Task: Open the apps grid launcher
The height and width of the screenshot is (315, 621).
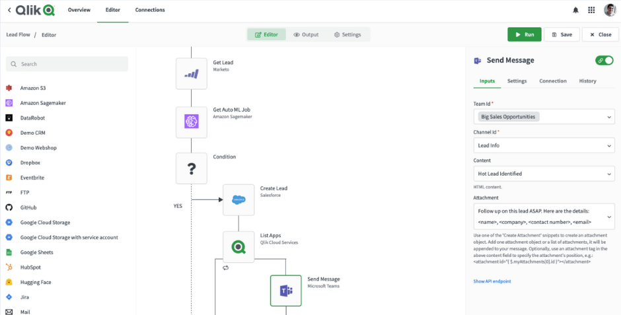Action: [591, 11]
